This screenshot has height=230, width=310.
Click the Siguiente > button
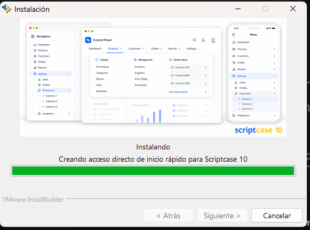pyautogui.click(x=222, y=216)
